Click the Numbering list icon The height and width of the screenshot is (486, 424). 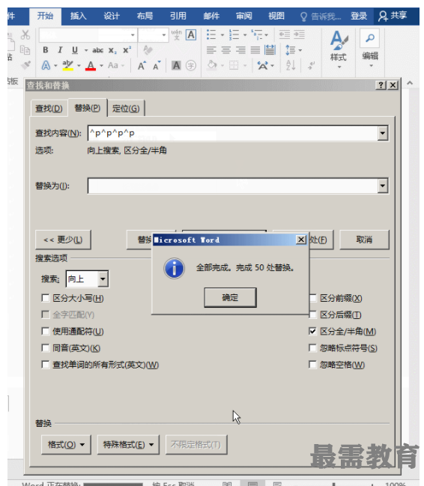pyautogui.click(x=234, y=34)
